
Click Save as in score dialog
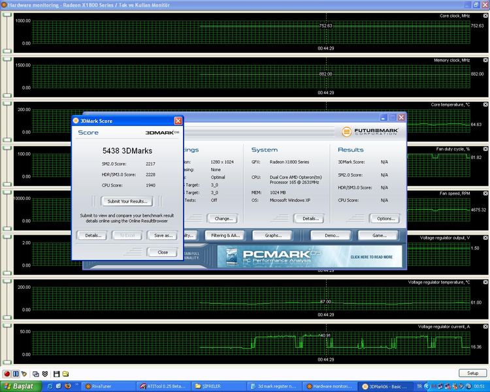click(x=163, y=235)
